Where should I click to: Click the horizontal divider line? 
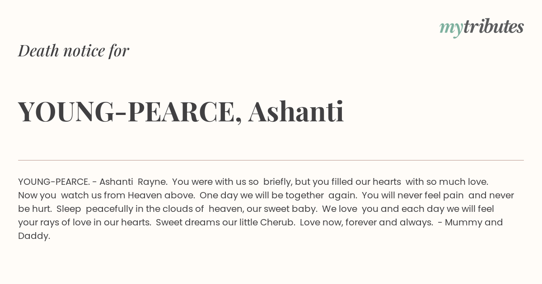click(x=271, y=160)
